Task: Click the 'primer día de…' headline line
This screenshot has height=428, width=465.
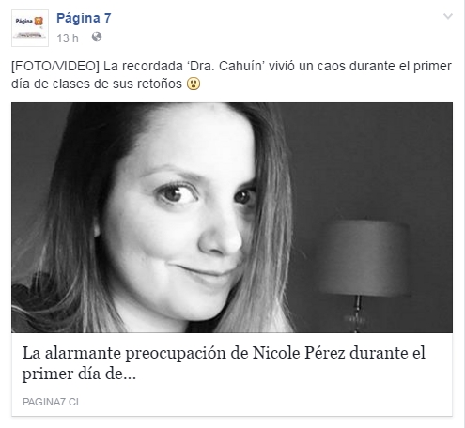Action: (79, 374)
